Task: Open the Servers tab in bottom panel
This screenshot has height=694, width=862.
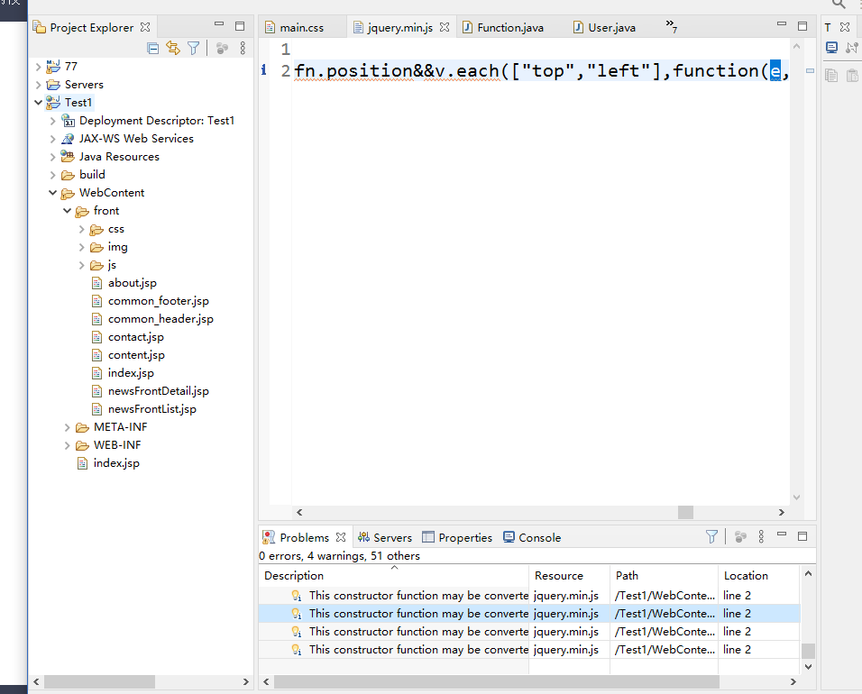Action: 384,537
